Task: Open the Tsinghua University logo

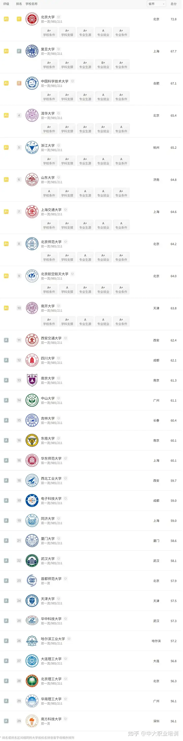Action: pyautogui.click(x=32, y=115)
